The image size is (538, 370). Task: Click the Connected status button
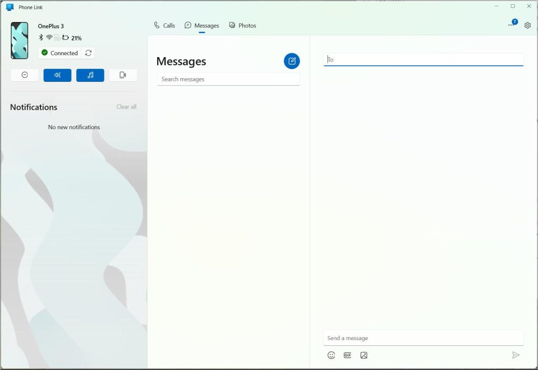click(59, 53)
